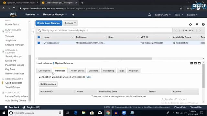Open Windows Start menu
The image size is (207, 116).
click(x=4, y=113)
